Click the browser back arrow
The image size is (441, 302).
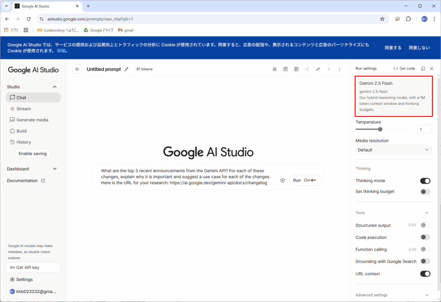tap(7, 19)
